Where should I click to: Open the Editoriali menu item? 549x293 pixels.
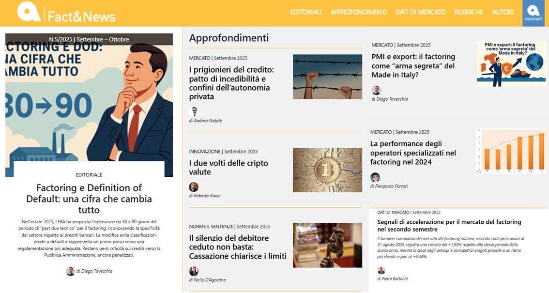click(x=305, y=12)
